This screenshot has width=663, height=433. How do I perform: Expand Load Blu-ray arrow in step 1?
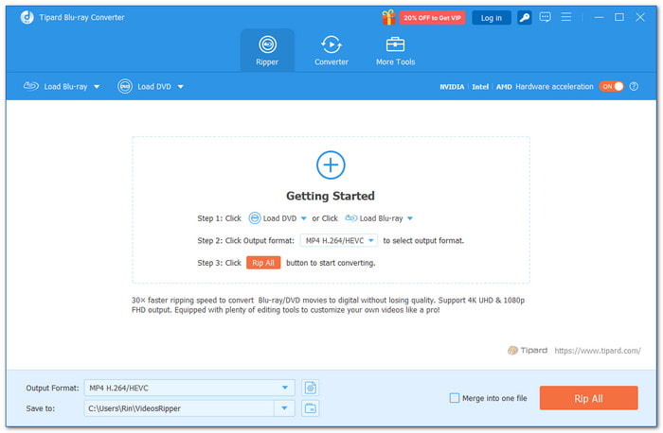pyautogui.click(x=410, y=218)
